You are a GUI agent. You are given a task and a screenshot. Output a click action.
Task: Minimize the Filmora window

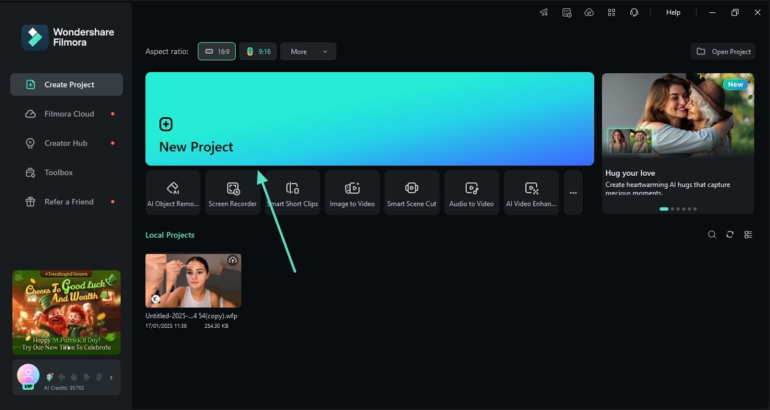[713, 12]
